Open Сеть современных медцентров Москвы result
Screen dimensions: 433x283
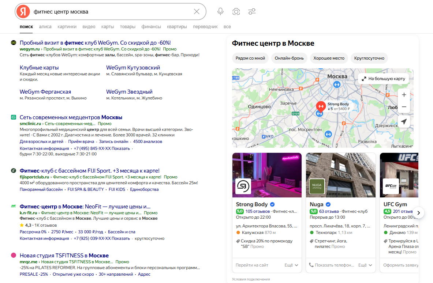click(71, 117)
